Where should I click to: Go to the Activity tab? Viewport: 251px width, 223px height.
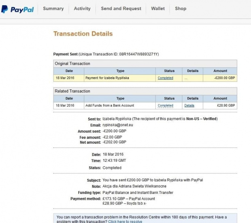pos(82,8)
